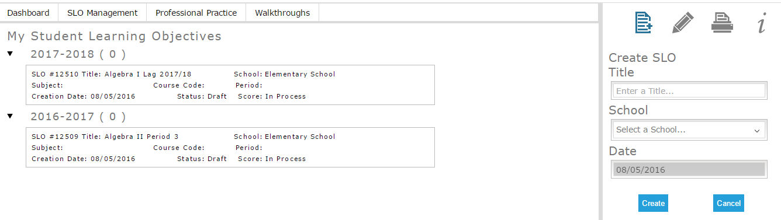This screenshot has height=220, width=781.
Task: Switch to Professional Practice tab
Action: tap(196, 12)
